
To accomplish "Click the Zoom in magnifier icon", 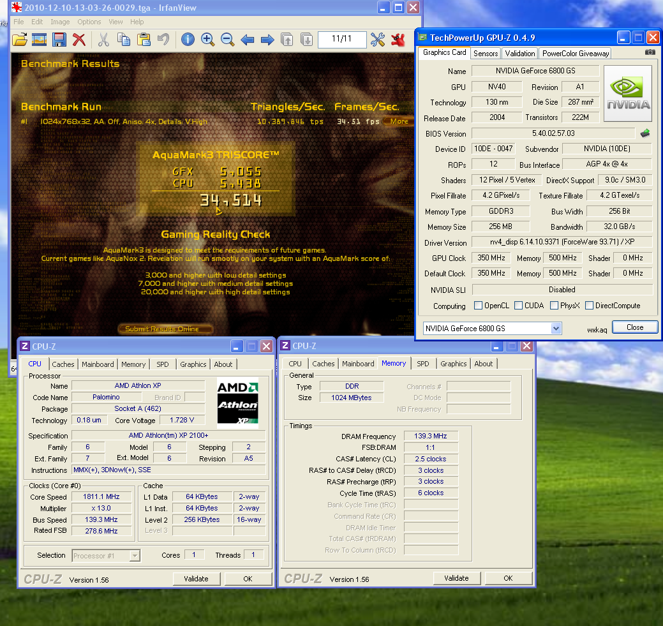I will click(x=207, y=40).
